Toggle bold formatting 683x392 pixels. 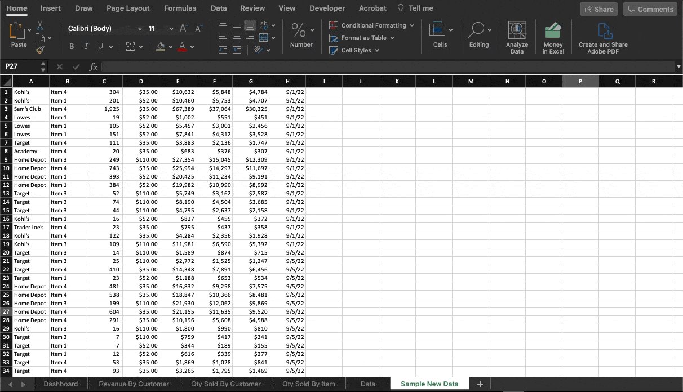[x=71, y=46]
